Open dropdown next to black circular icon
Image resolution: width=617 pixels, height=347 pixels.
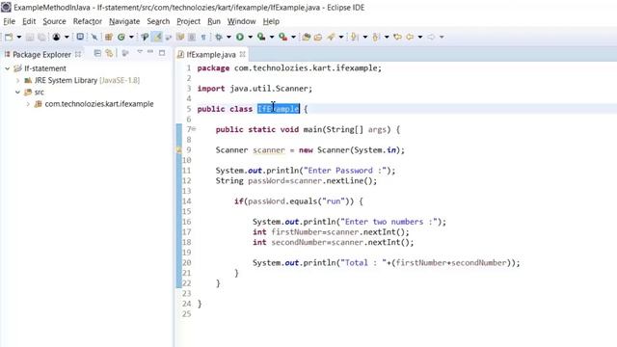coord(67,37)
